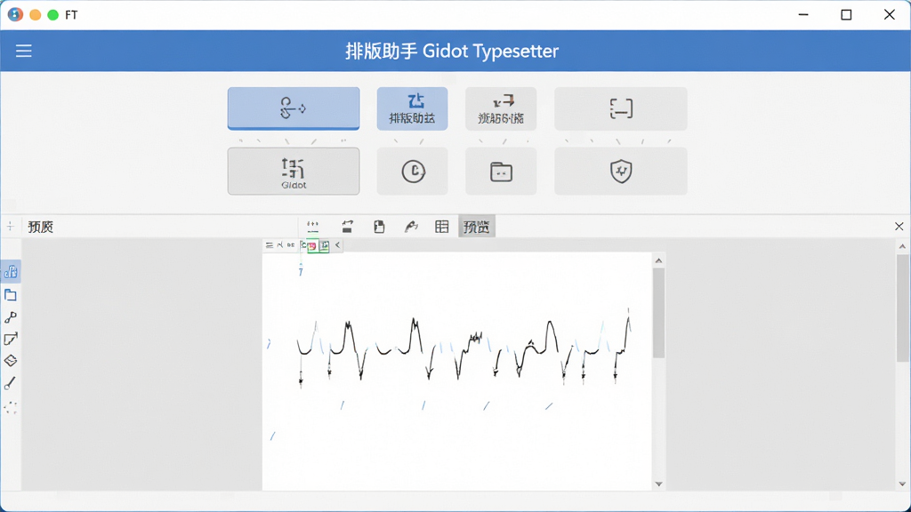
Task: Open the folder tool in the left sidebar
Action: click(x=11, y=295)
